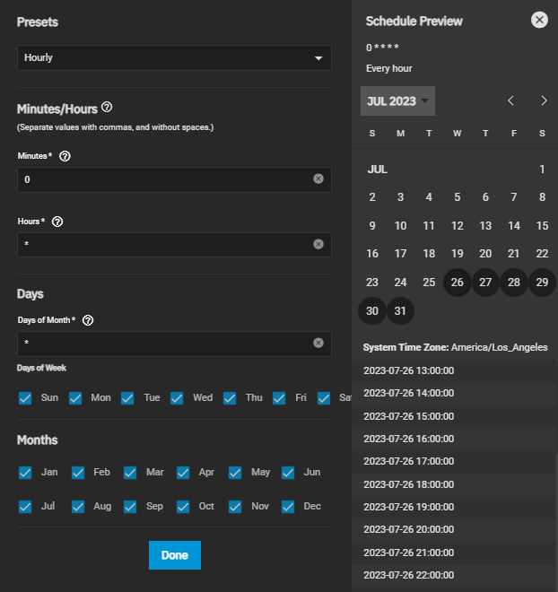
Task: Close the Schedule Preview panel
Action: click(x=539, y=20)
